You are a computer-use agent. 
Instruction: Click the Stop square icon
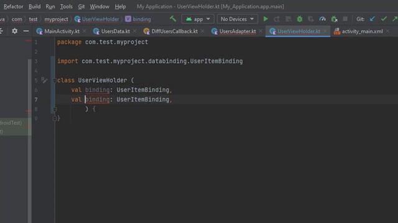point(345,19)
